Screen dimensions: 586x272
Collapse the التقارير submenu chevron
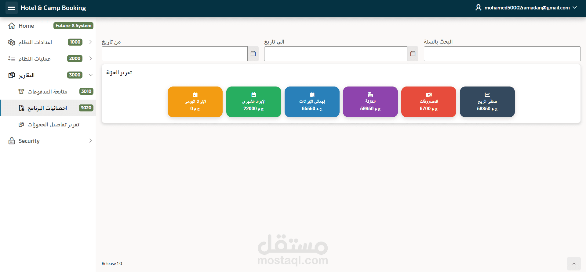(x=90, y=75)
